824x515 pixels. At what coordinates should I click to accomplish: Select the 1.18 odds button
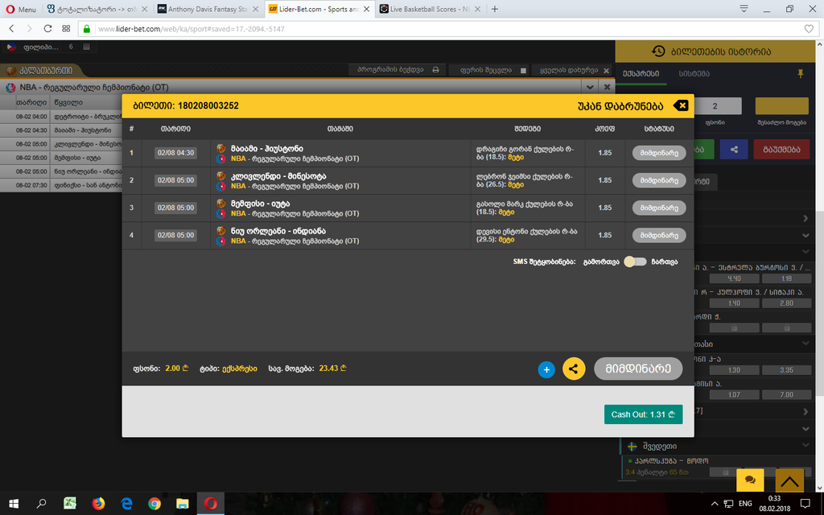[787, 279]
